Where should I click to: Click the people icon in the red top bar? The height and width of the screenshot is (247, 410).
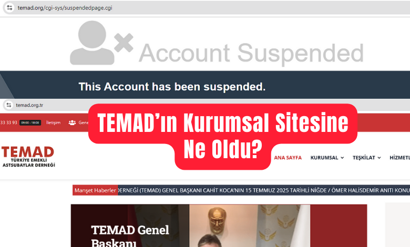(72, 122)
